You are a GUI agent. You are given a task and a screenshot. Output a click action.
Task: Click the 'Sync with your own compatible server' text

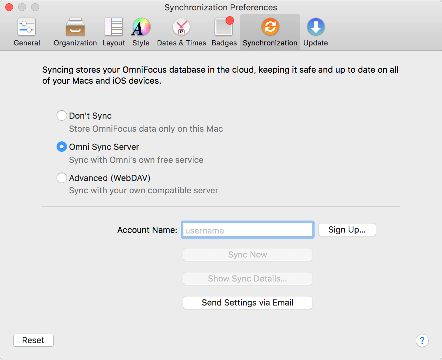pos(144,190)
